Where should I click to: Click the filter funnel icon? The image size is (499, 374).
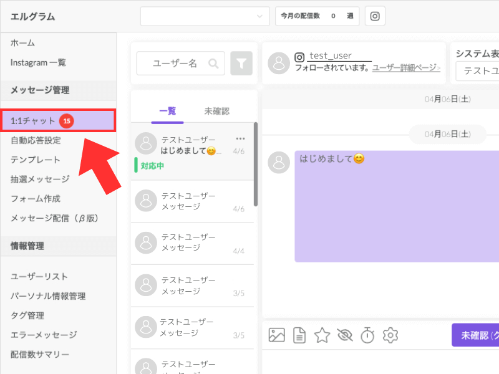click(x=241, y=64)
